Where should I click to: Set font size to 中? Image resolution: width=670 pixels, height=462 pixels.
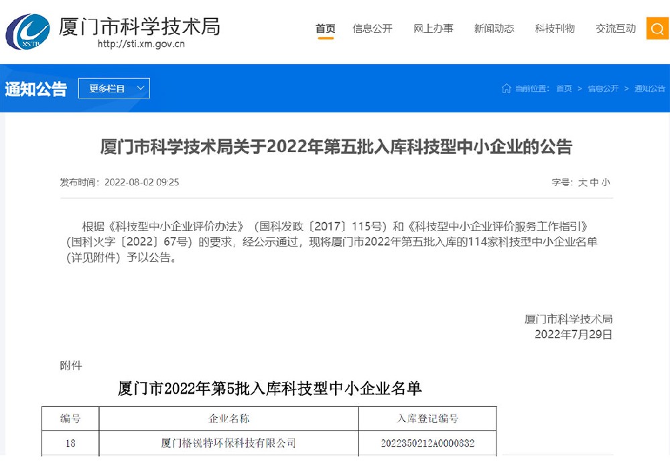(594, 182)
